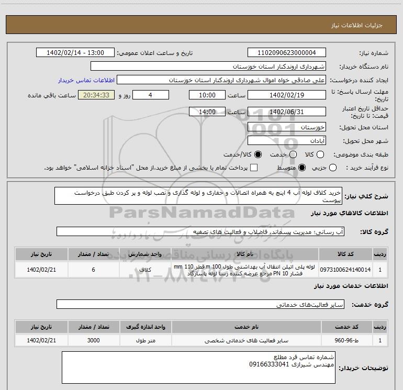Select the کالا/خدمت radio button
The width and height of the screenshot is (403, 390).
(x=258, y=154)
